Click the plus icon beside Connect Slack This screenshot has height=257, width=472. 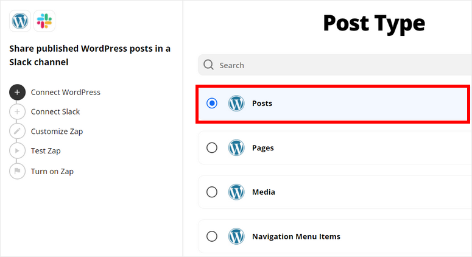18,112
